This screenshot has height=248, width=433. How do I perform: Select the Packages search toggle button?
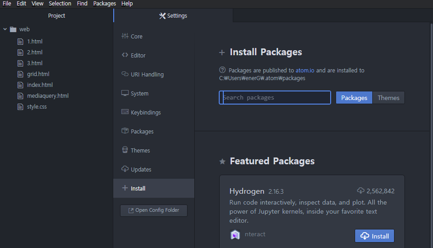click(x=354, y=98)
